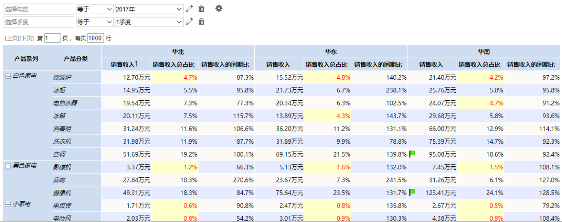Collapse the 白色家电 product series
The image size is (562, 222).
pyautogui.click(x=7, y=76)
